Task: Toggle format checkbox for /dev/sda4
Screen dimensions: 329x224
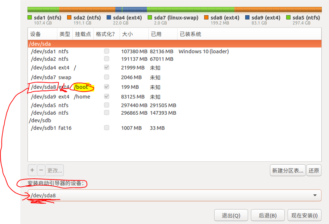Action: point(107,67)
